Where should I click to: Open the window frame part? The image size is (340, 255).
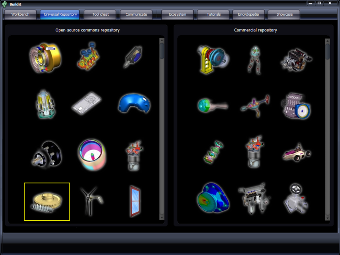135,201
